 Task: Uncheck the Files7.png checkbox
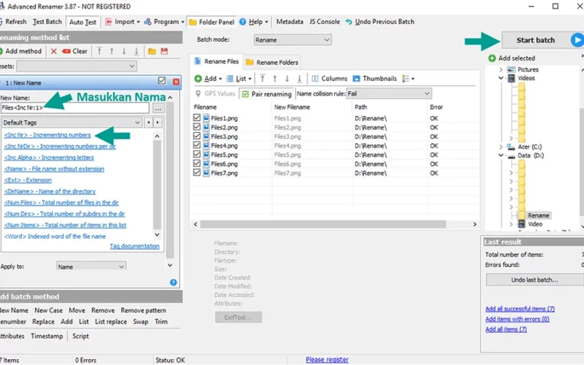[196, 172]
